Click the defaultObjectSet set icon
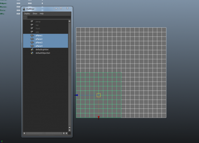This screenshot has height=143, width=199. [x=32, y=53]
